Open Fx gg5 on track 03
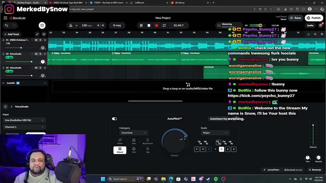 9,71
